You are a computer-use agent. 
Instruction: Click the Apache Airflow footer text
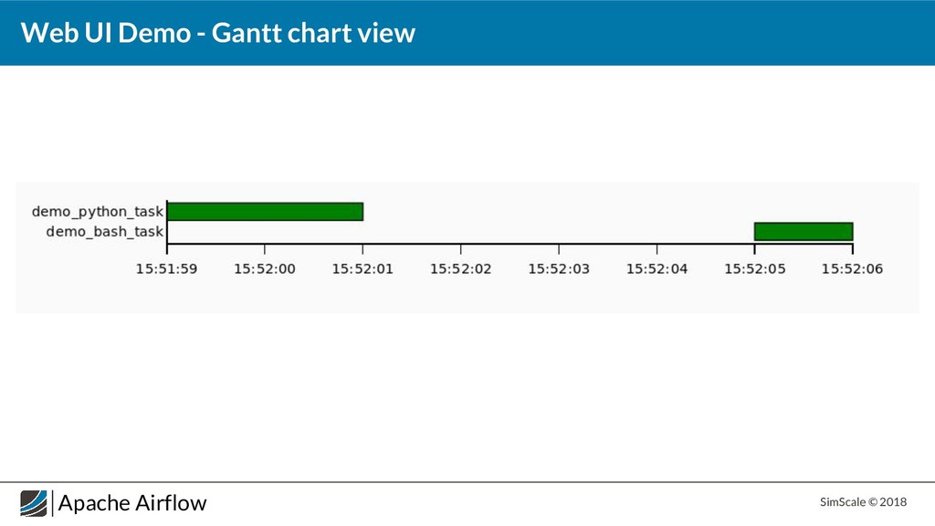click(132, 503)
